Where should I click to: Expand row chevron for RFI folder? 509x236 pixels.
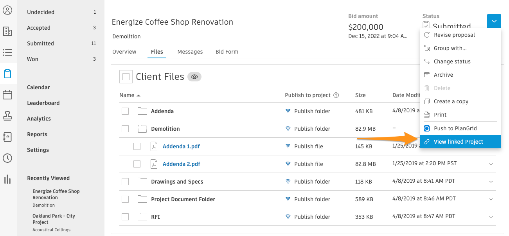491,217
